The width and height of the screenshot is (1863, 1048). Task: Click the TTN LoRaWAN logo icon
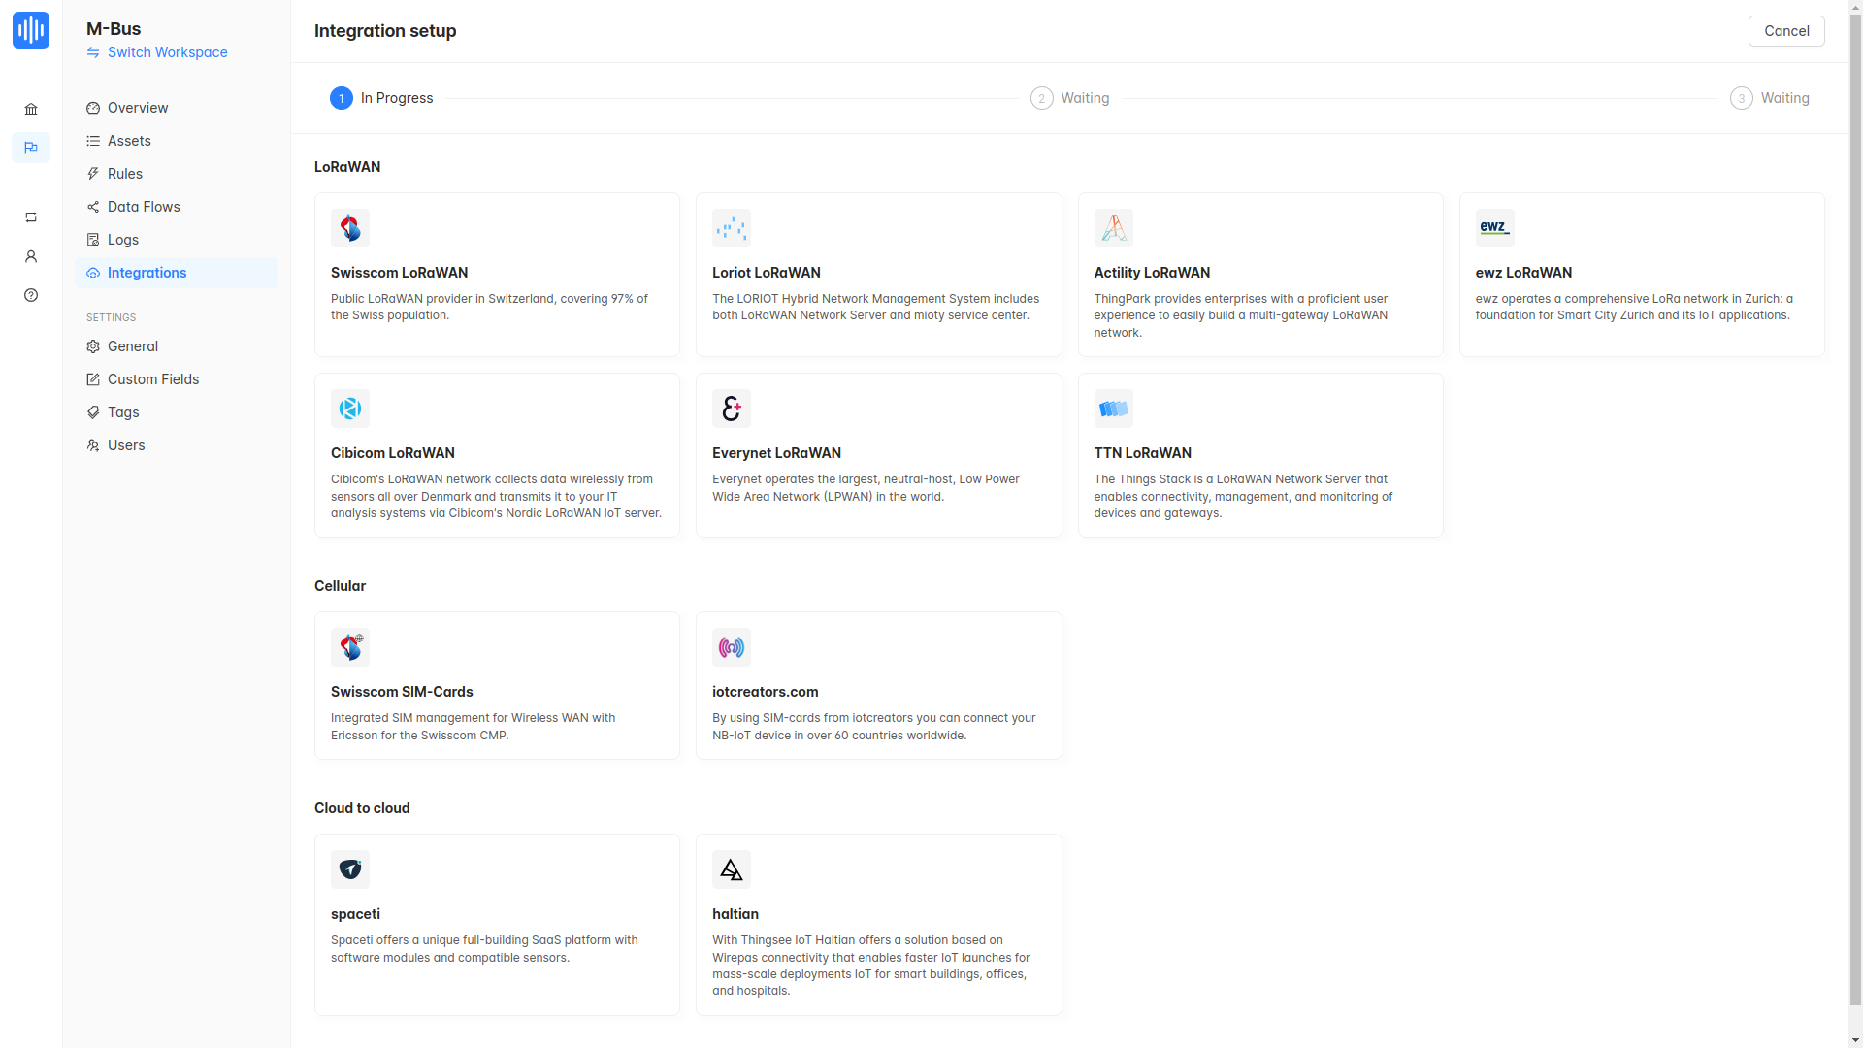coord(1113,409)
